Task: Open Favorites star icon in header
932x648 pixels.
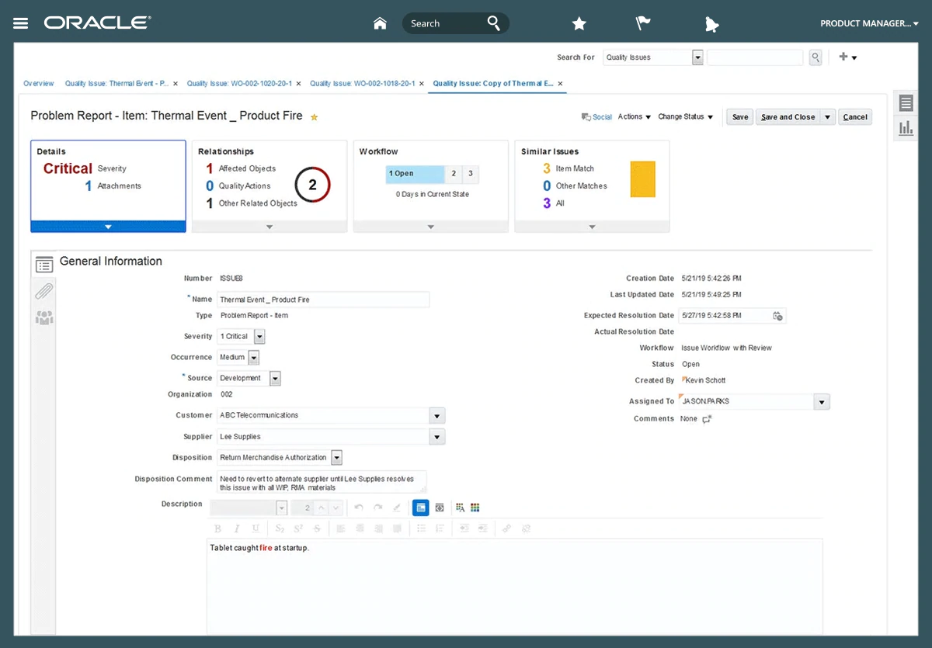Action: point(579,24)
